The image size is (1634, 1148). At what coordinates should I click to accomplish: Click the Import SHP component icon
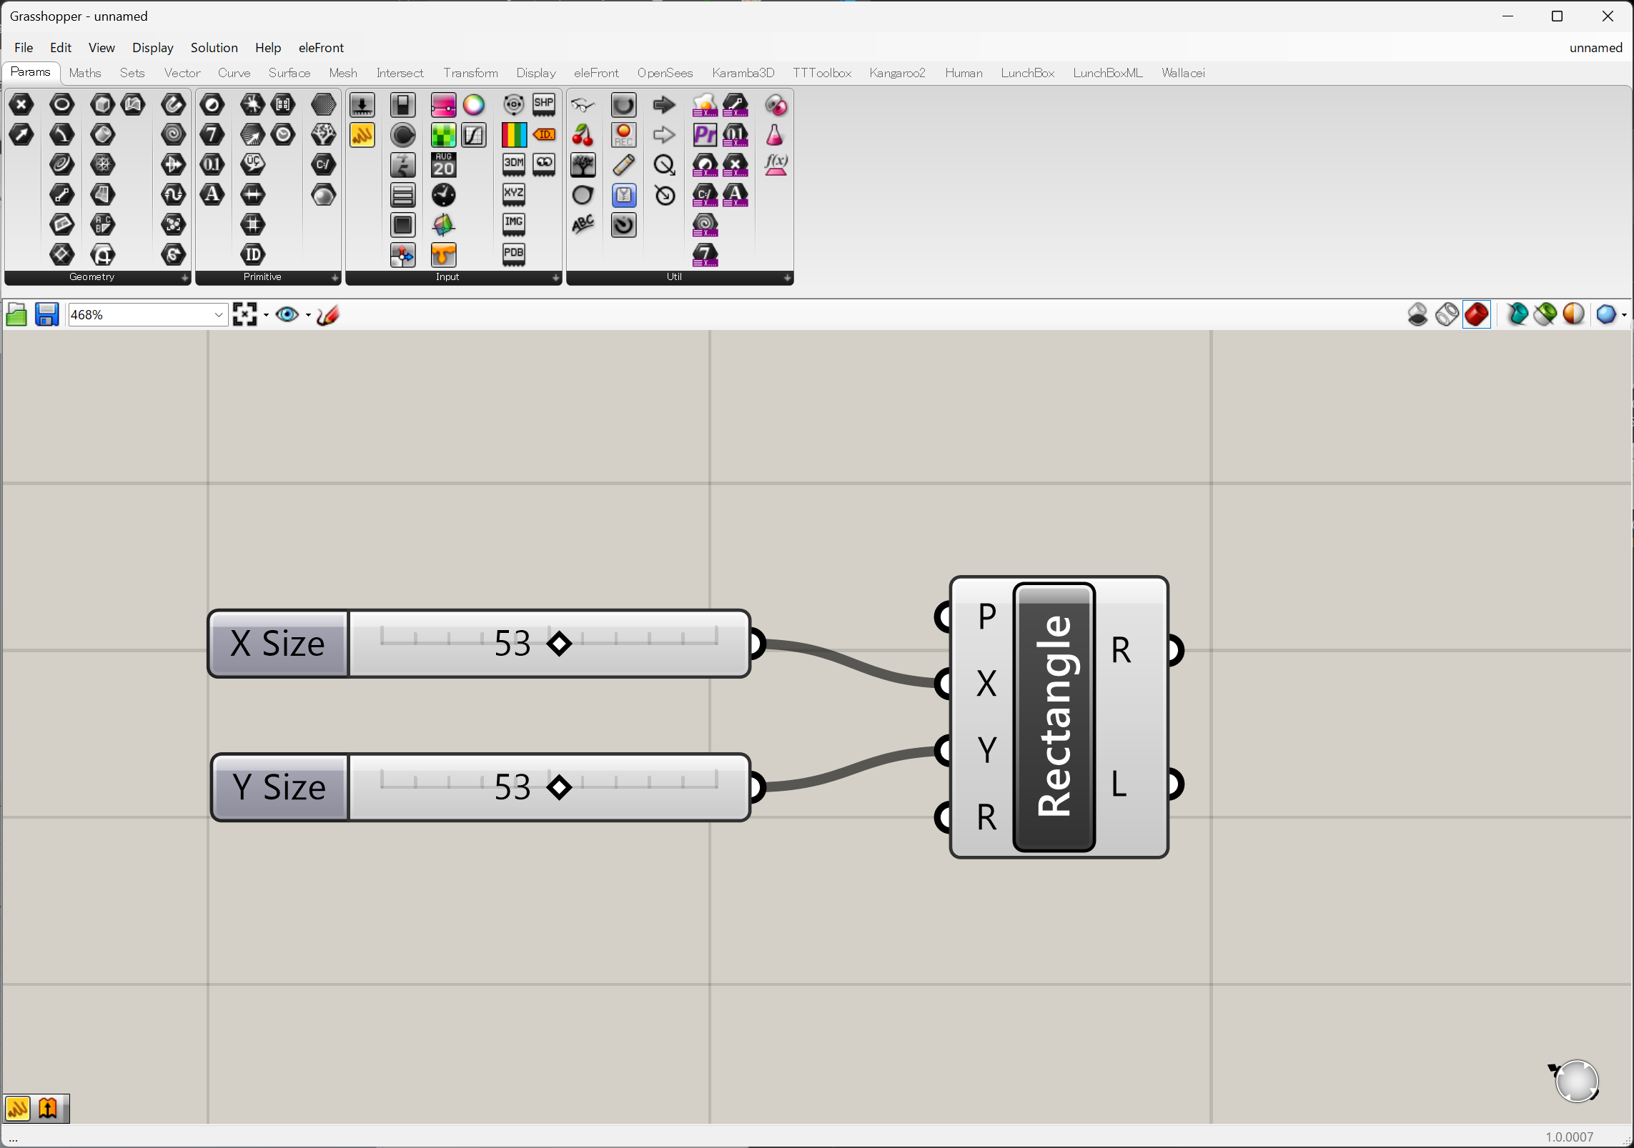(x=544, y=104)
